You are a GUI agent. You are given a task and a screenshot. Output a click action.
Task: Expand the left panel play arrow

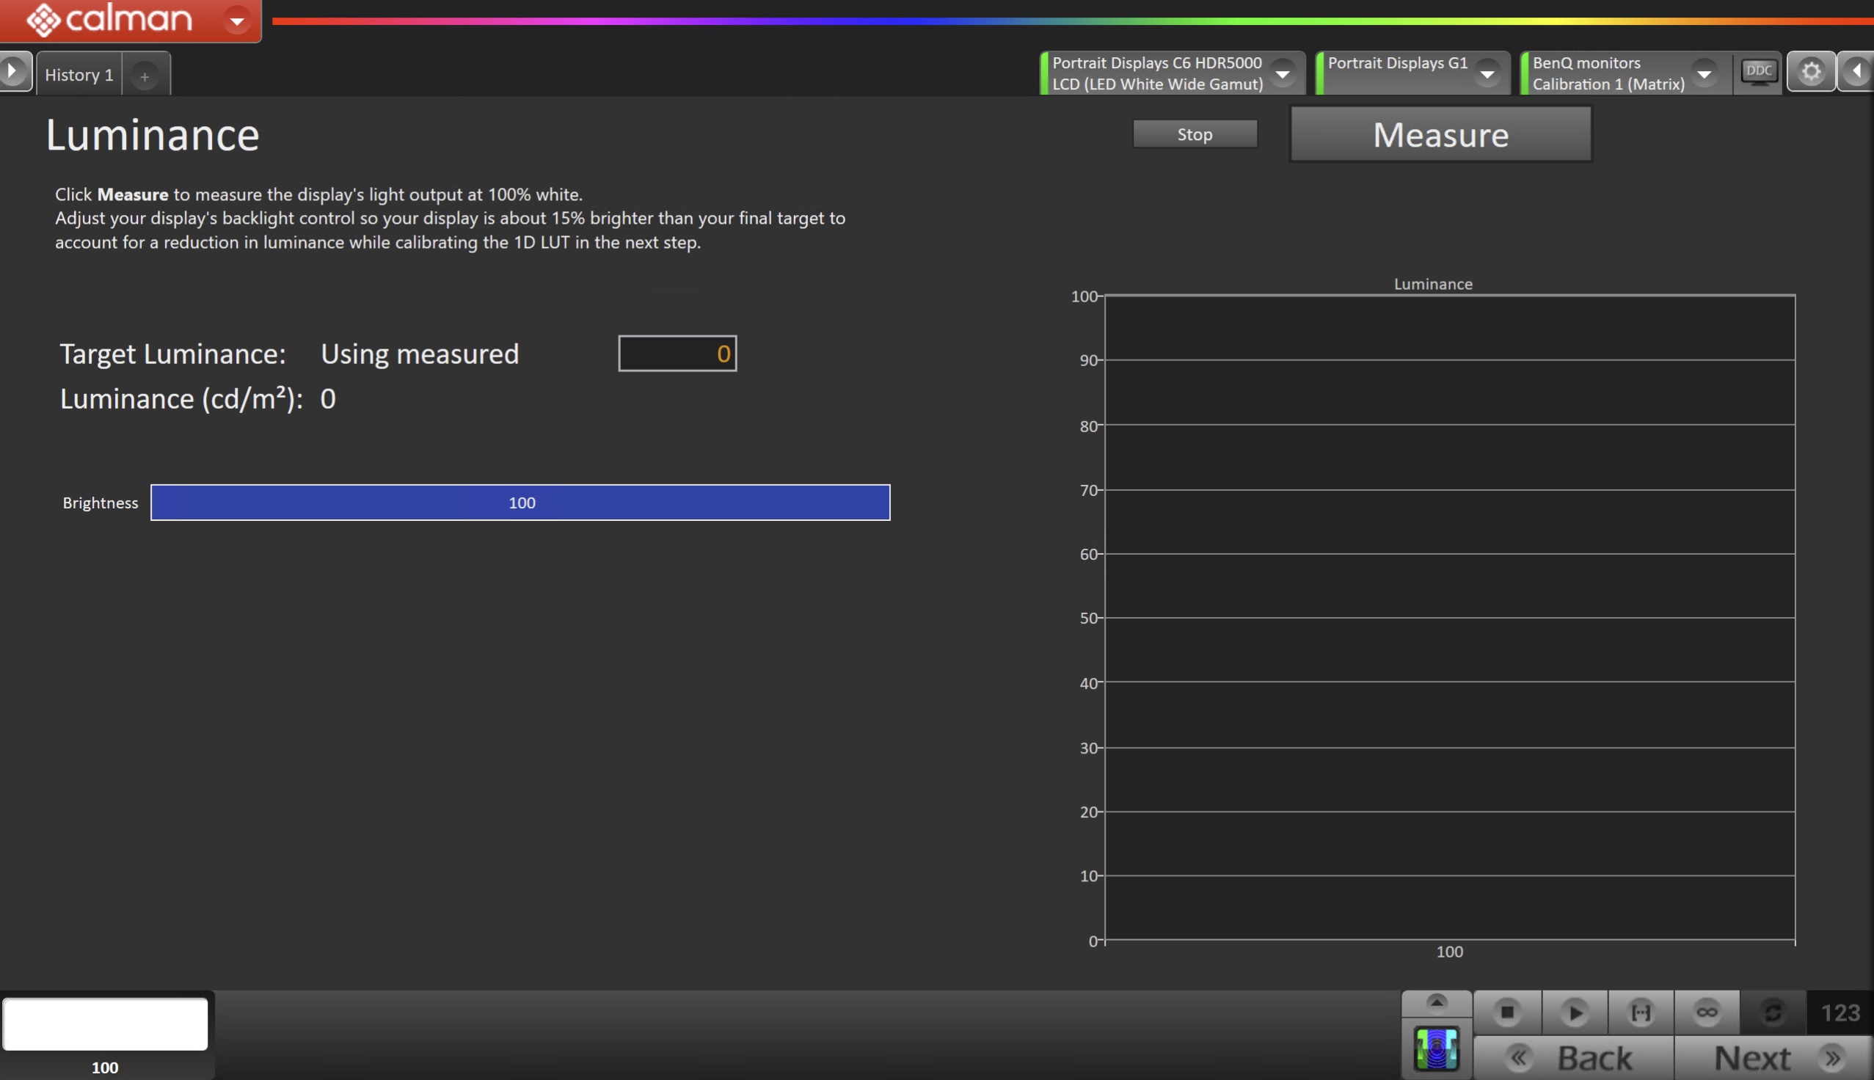tap(13, 72)
